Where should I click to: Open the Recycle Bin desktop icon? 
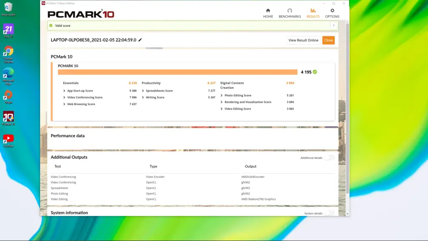coord(8,9)
